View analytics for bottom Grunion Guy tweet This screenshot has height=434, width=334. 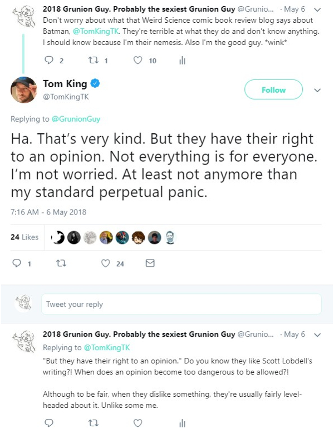(182, 423)
